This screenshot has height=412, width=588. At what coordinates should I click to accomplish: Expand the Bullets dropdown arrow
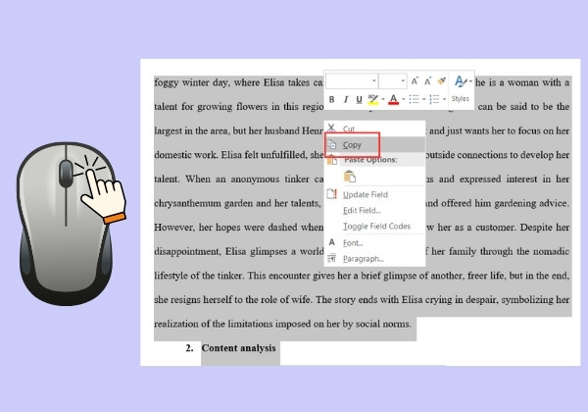pos(423,99)
